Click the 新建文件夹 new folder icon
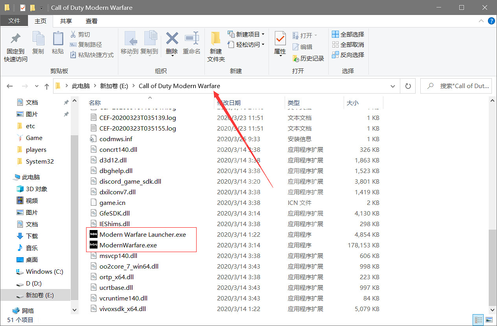The height and width of the screenshot is (326, 497). click(215, 39)
